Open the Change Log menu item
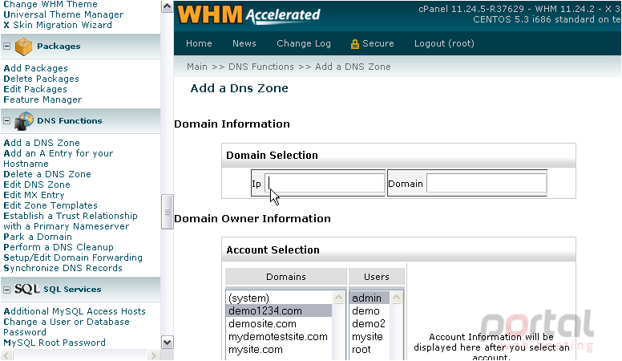Viewport: 622px width, 361px height. (x=304, y=43)
